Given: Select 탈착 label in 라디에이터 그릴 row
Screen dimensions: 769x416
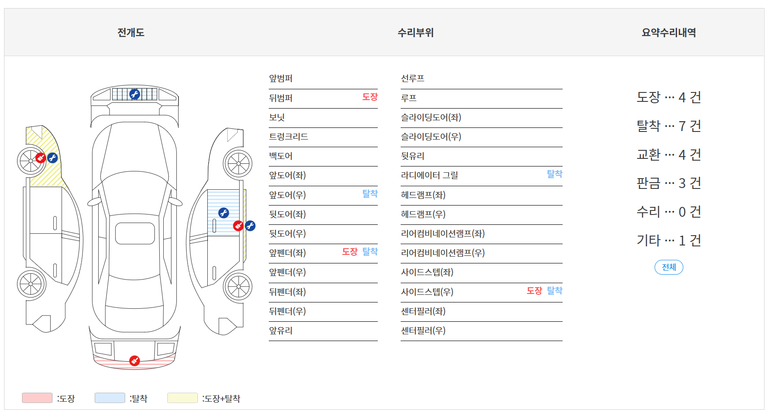Looking at the screenshot, I should [554, 174].
